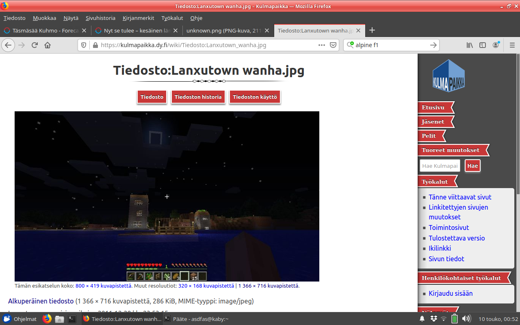This screenshot has width=520, height=325.
Task: Launch Firefox from the taskbar launcher
Action: 47,319
